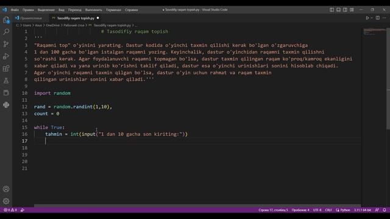Place cursor on empty line 17

click(x=197, y=141)
